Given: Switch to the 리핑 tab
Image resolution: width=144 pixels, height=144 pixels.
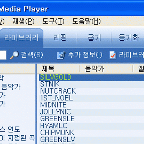Looking at the screenshot, I should [x=60, y=37].
